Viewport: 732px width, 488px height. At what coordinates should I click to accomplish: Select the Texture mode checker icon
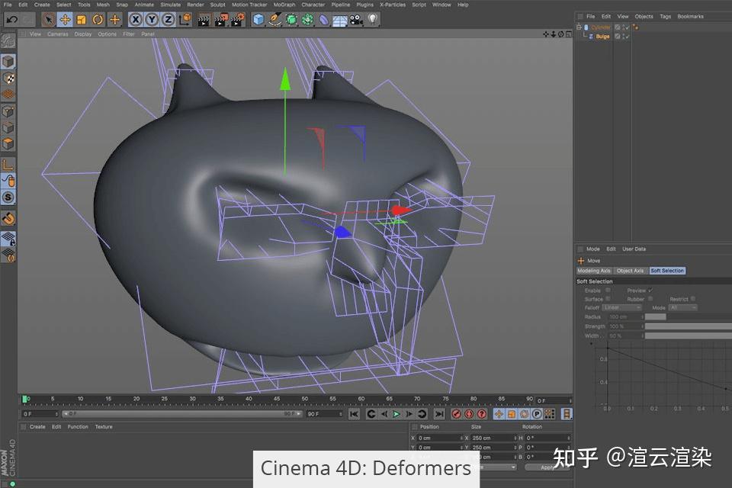pos(8,78)
